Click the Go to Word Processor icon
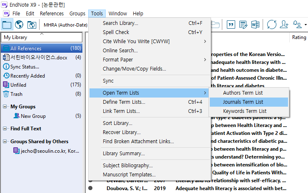308x193 pixels. point(255,24)
